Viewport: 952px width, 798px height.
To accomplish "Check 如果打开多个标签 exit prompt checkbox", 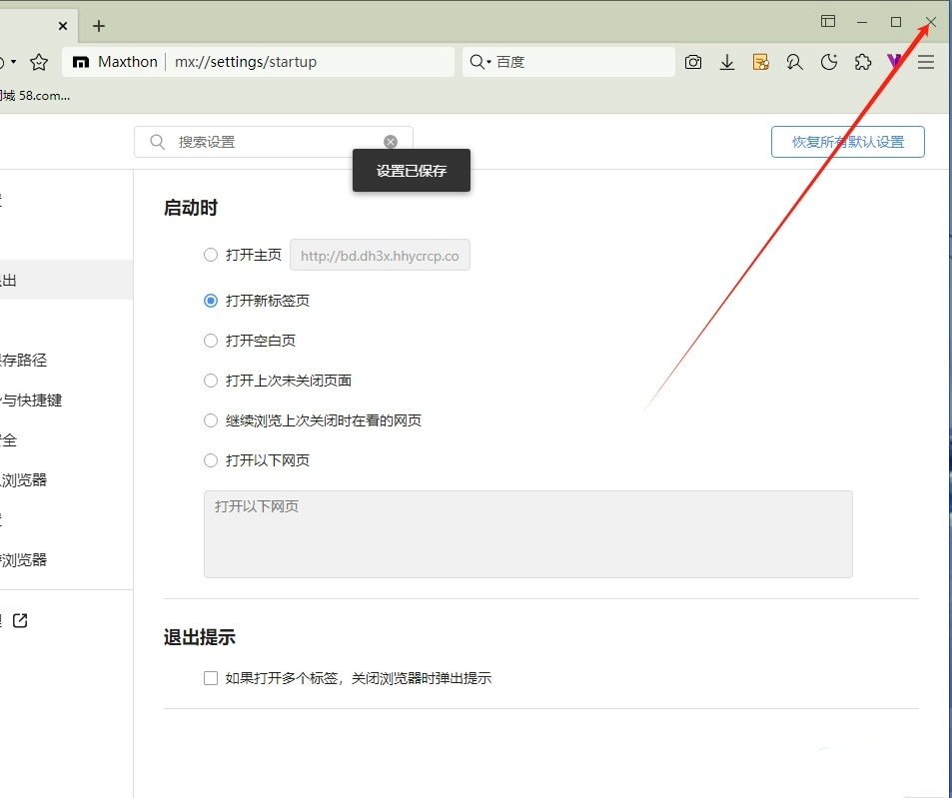I will click(x=211, y=678).
